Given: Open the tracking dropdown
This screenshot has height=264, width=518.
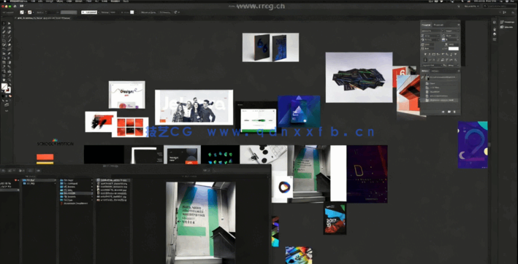Looking at the screenshot, I should pos(452,40).
